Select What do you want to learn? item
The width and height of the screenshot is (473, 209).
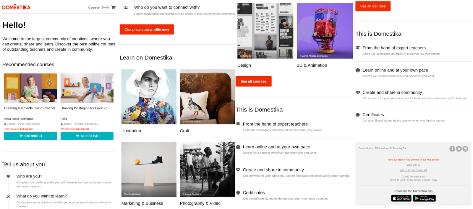coord(41,196)
